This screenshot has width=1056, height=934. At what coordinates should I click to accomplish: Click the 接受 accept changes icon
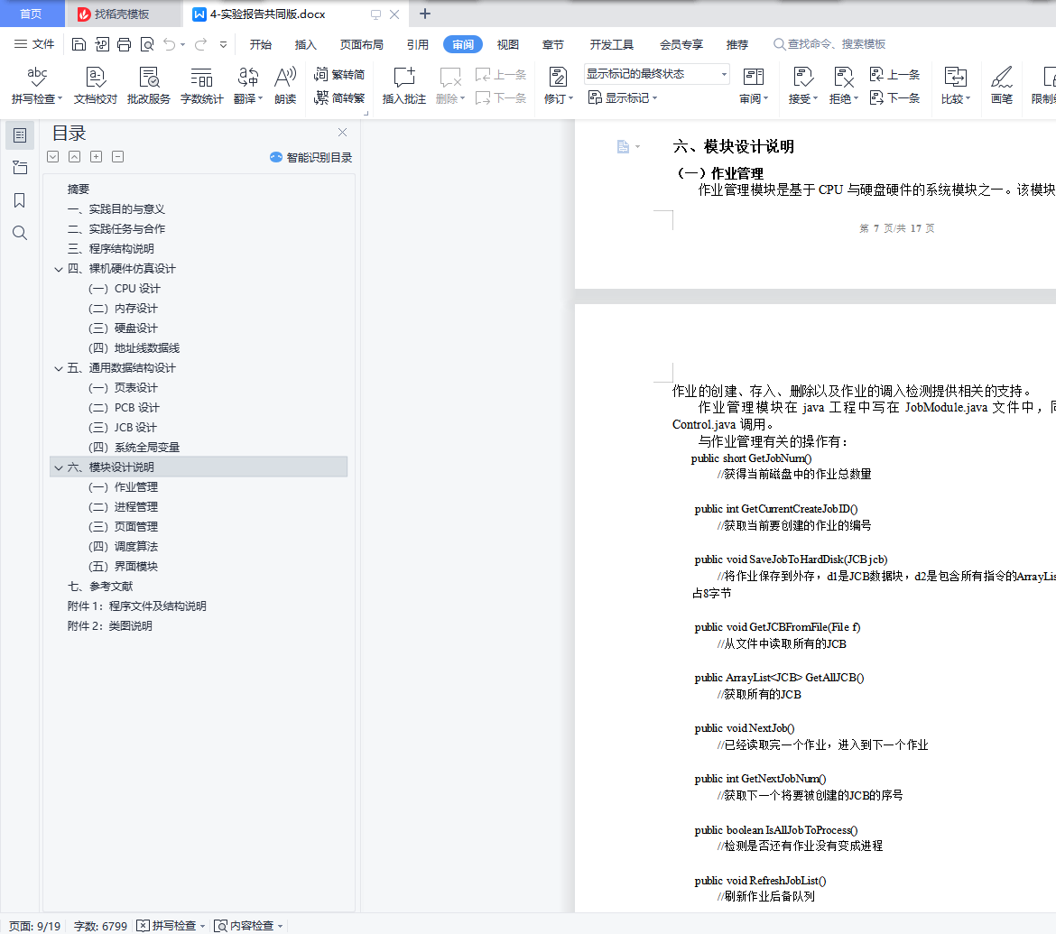[x=802, y=78]
